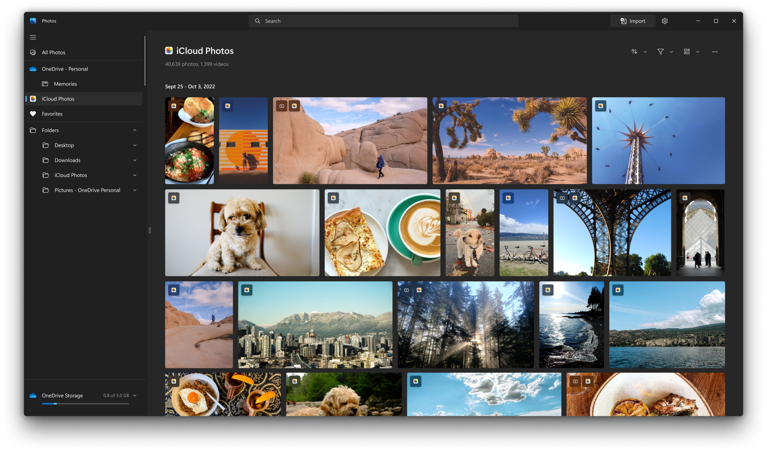This screenshot has height=452, width=767.
Task: Click the overflow menu icon (three dots)
Action: [x=715, y=52]
